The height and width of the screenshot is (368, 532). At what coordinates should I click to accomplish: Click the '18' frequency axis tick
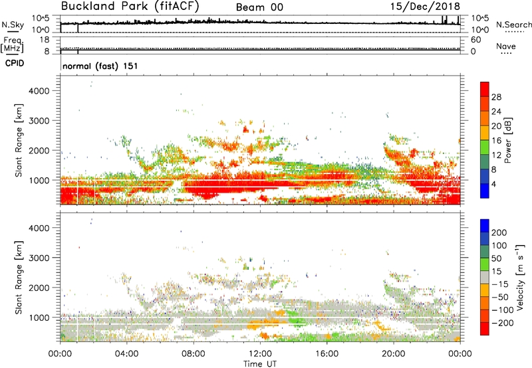pos(45,40)
